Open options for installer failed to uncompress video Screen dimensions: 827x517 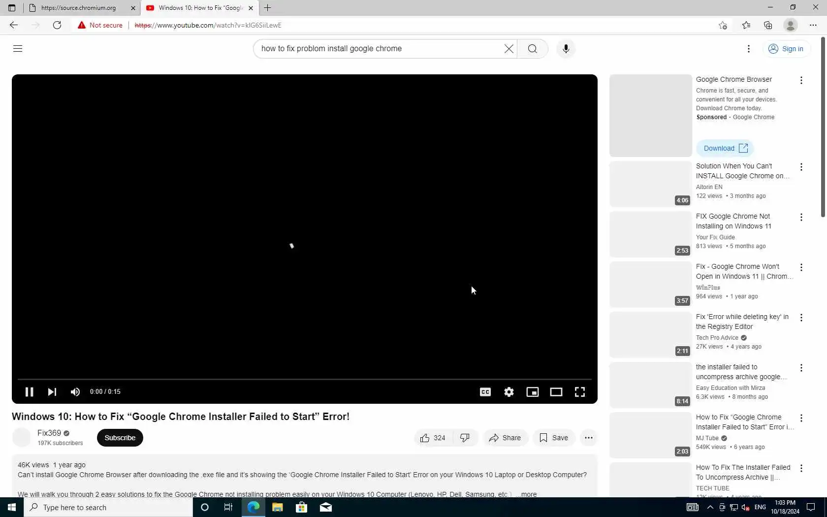click(801, 368)
